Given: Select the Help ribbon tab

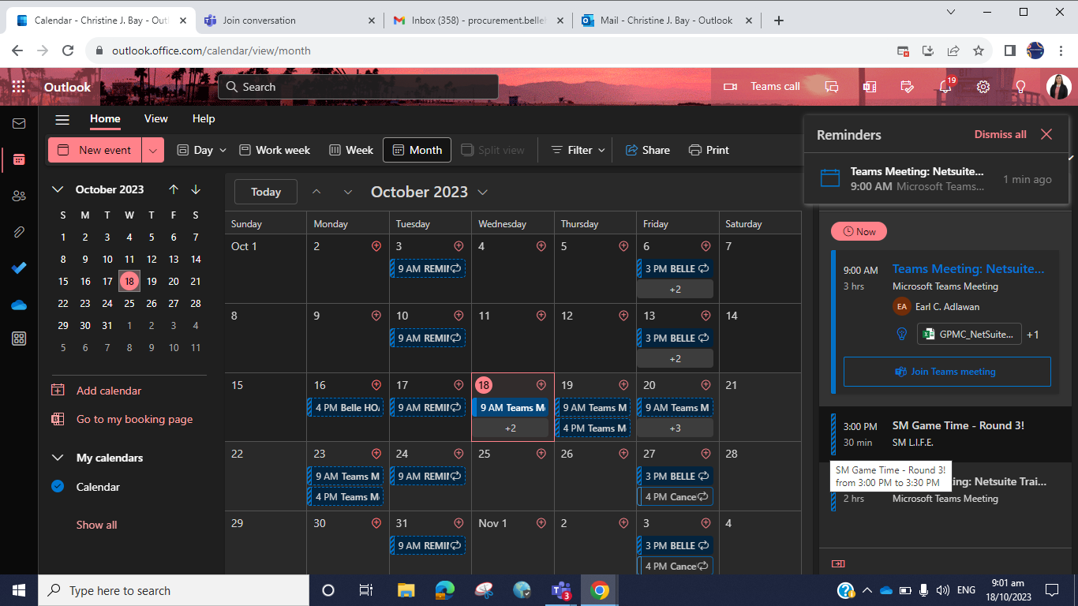Looking at the screenshot, I should [x=204, y=119].
